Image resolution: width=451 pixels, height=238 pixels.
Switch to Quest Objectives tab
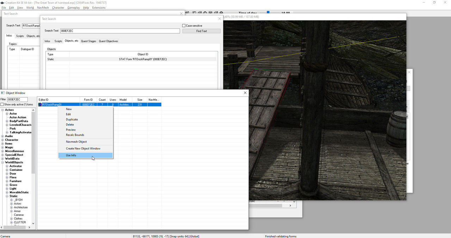click(x=109, y=41)
